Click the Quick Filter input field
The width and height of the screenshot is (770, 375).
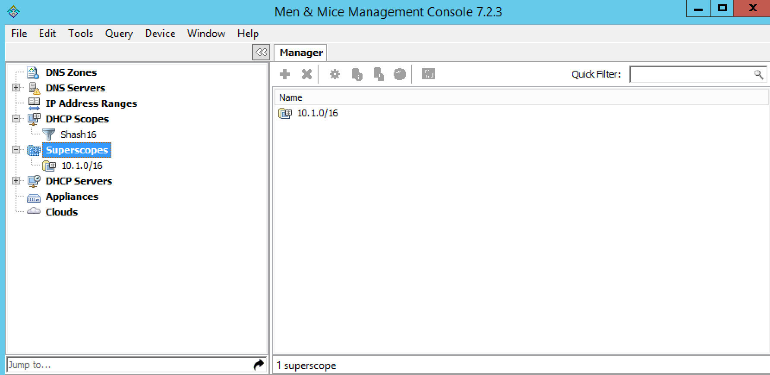[691, 75]
